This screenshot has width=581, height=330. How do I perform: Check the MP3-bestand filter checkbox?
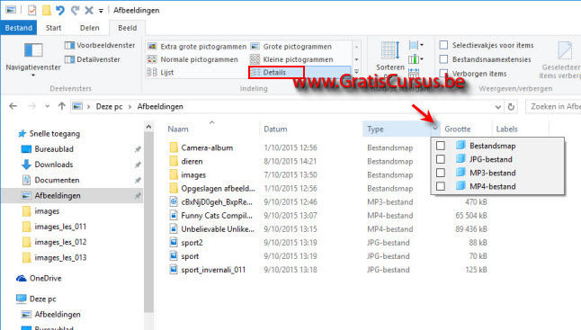pyautogui.click(x=440, y=173)
